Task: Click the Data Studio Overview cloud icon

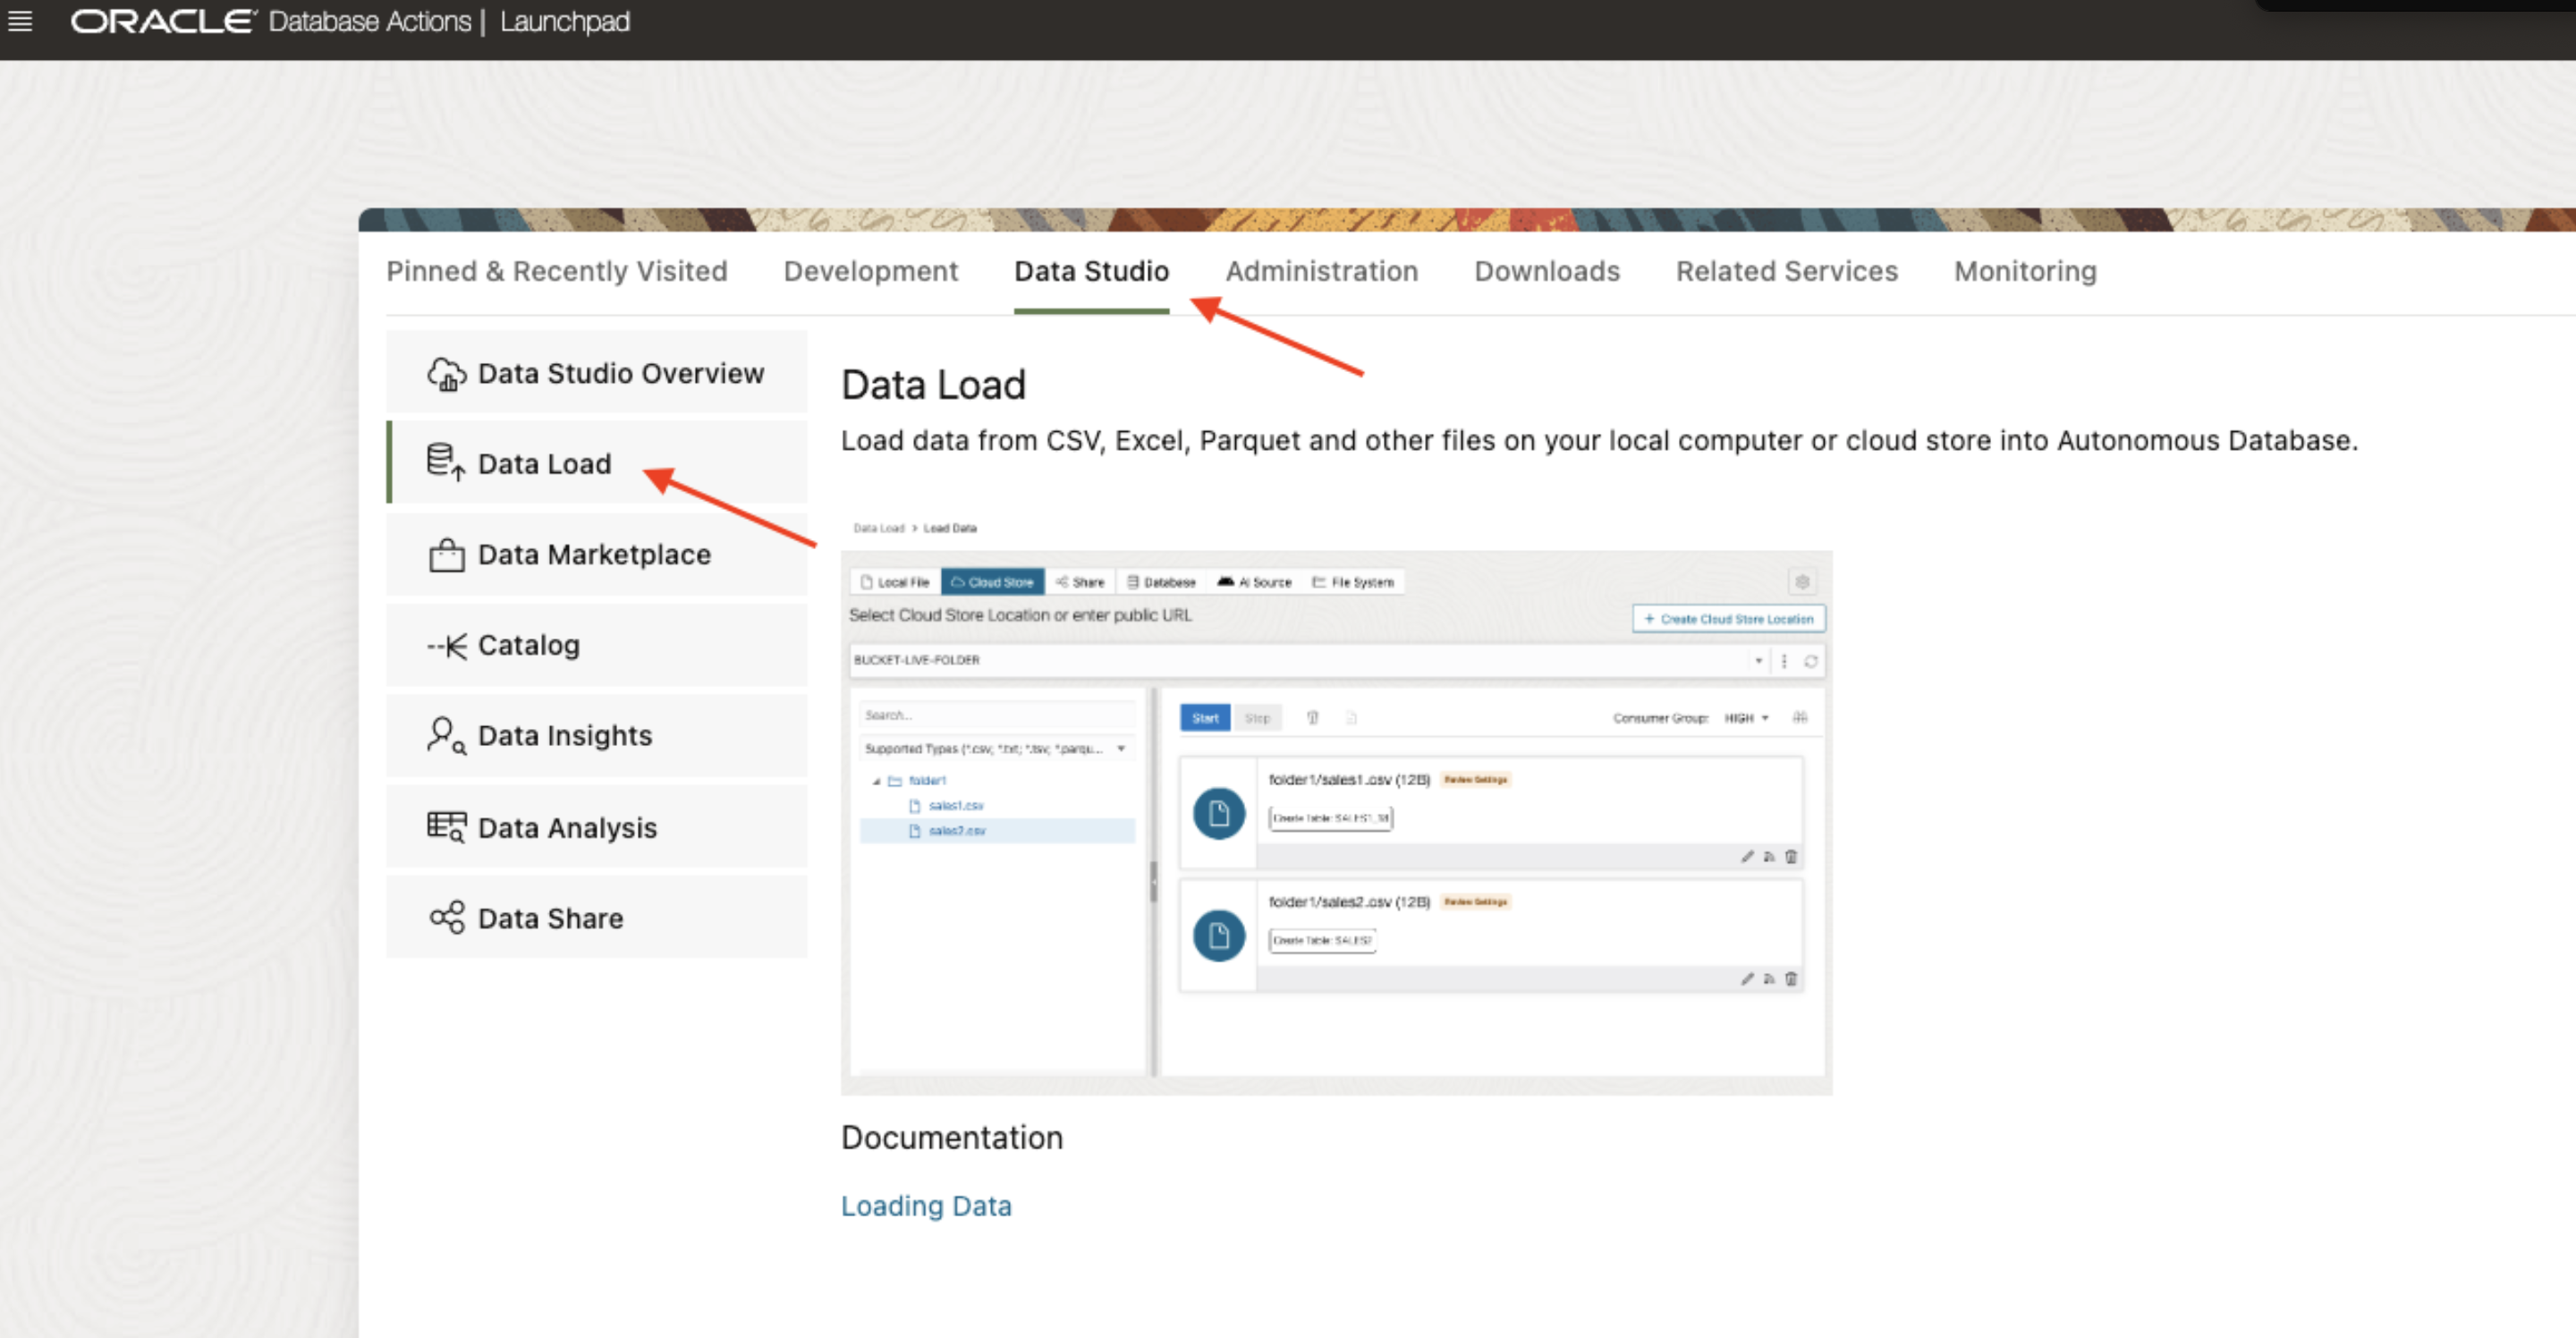Action: (x=446, y=374)
